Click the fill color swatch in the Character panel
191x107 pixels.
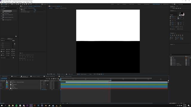click(182, 13)
